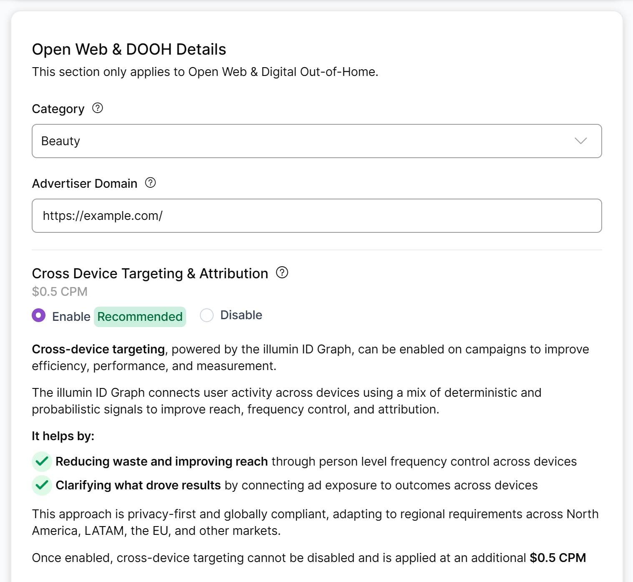The height and width of the screenshot is (582, 633).
Task: Click the bold Cross-device targeting text
Action: tap(98, 349)
